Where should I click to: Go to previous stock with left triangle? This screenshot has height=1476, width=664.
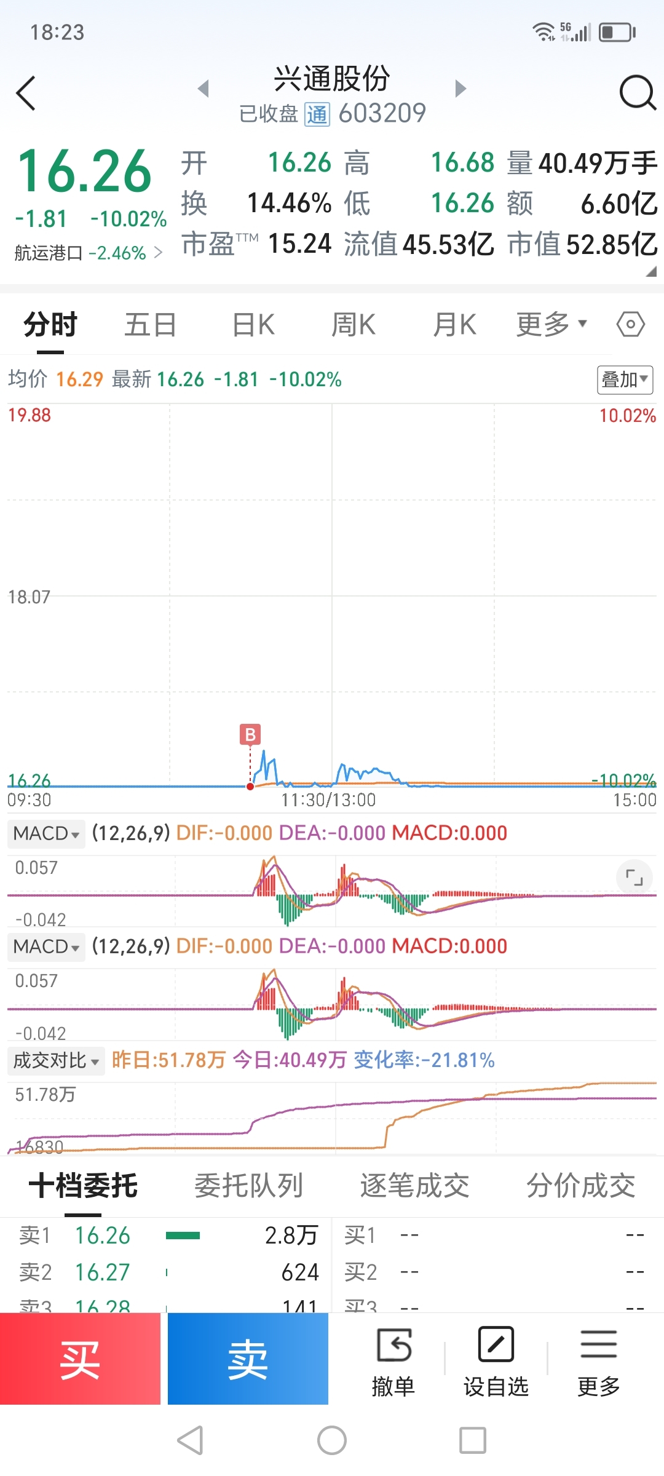204,89
